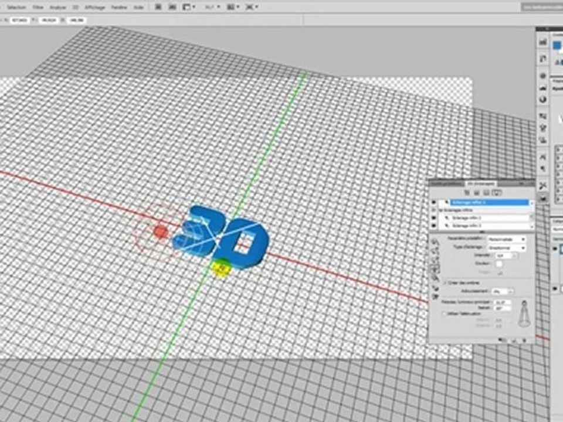Open the Fenêtre menu
Image resolution: width=563 pixels, height=422 pixels.
point(119,7)
